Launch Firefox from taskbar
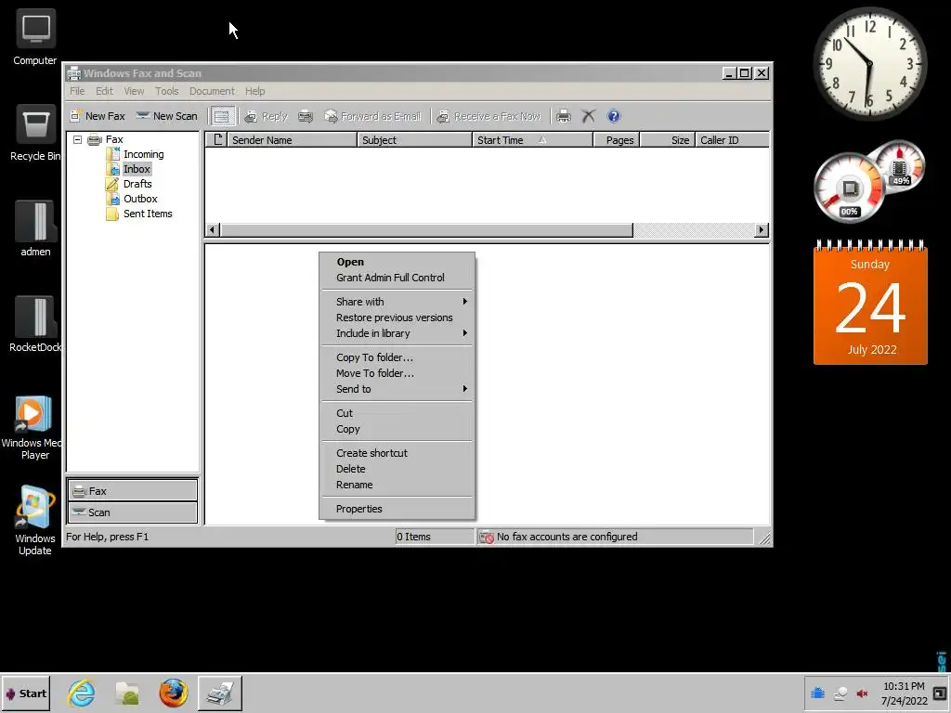The height and width of the screenshot is (713, 951). pos(174,693)
